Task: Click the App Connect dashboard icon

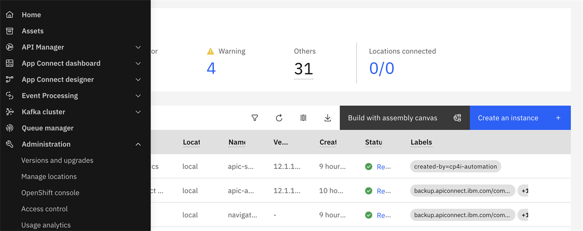Action: click(9, 63)
